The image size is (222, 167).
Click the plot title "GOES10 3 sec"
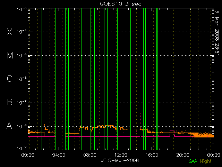121,4
